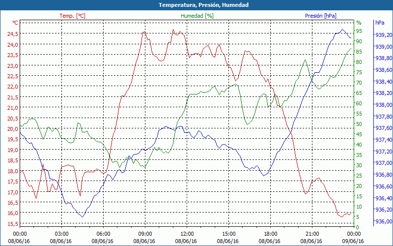The height and width of the screenshot is (246, 393).
Task: Click the 15 humidity axis value
Action: [359, 196]
